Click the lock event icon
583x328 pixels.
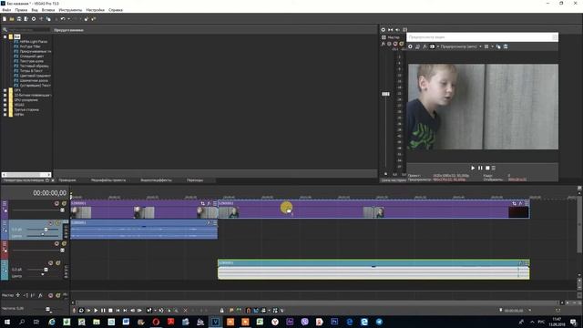(x=222, y=311)
